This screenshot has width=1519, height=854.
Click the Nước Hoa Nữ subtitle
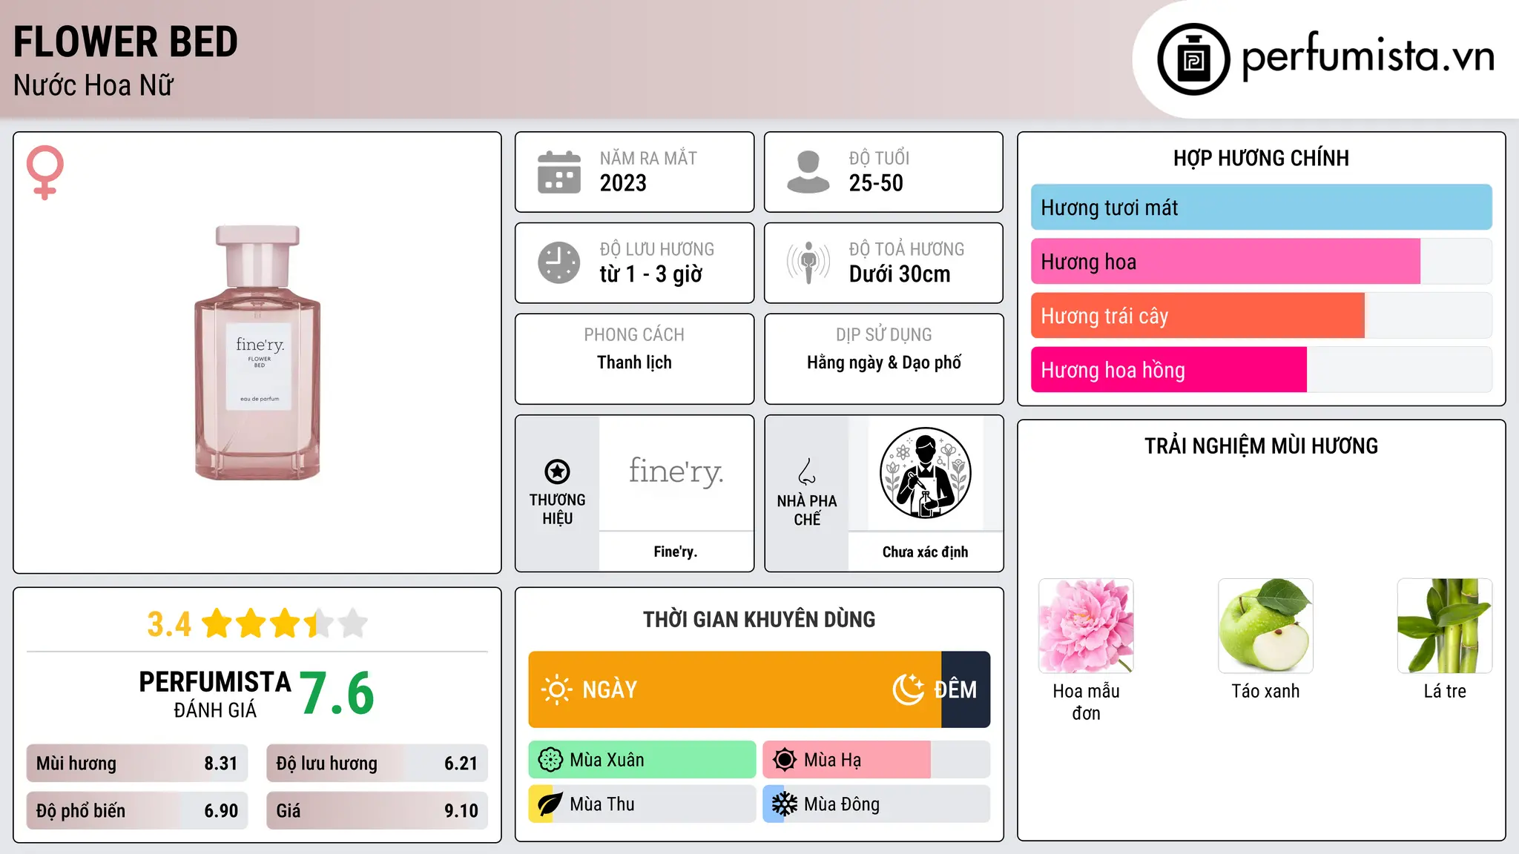pyautogui.click(x=93, y=85)
